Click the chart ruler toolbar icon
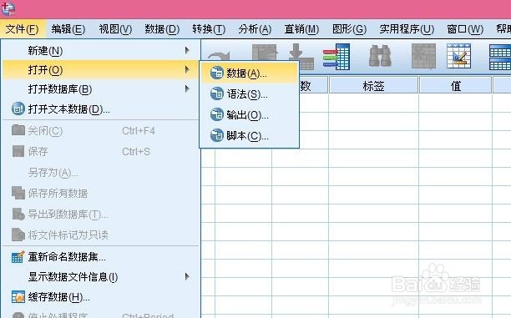 tap(459, 56)
